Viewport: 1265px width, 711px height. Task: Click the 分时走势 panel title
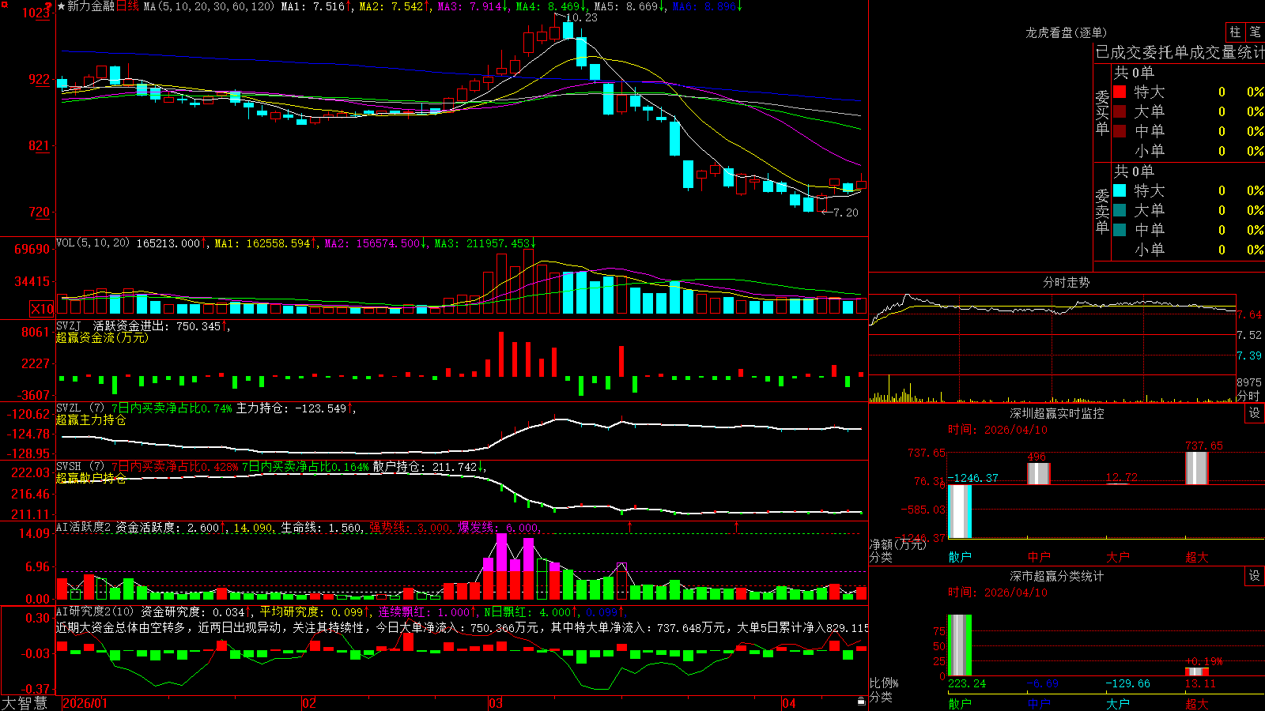pyautogui.click(x=1067, y=282)
